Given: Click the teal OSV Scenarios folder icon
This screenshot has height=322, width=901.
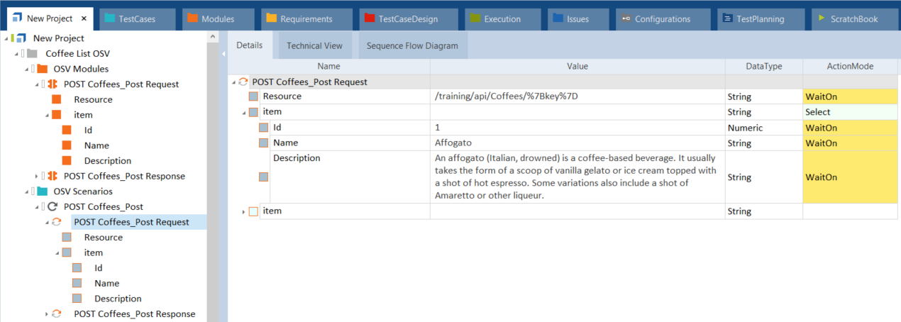Looking at the screenshot, I should coord(42,191).
